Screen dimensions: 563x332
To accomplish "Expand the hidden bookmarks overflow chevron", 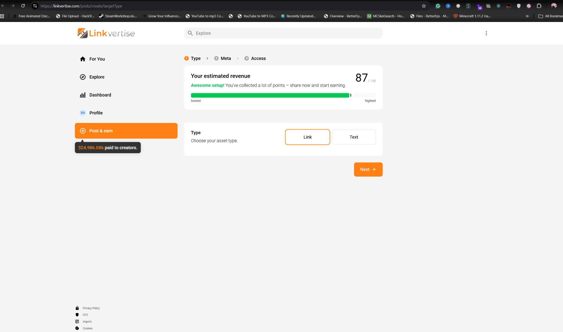I will 527,16.
